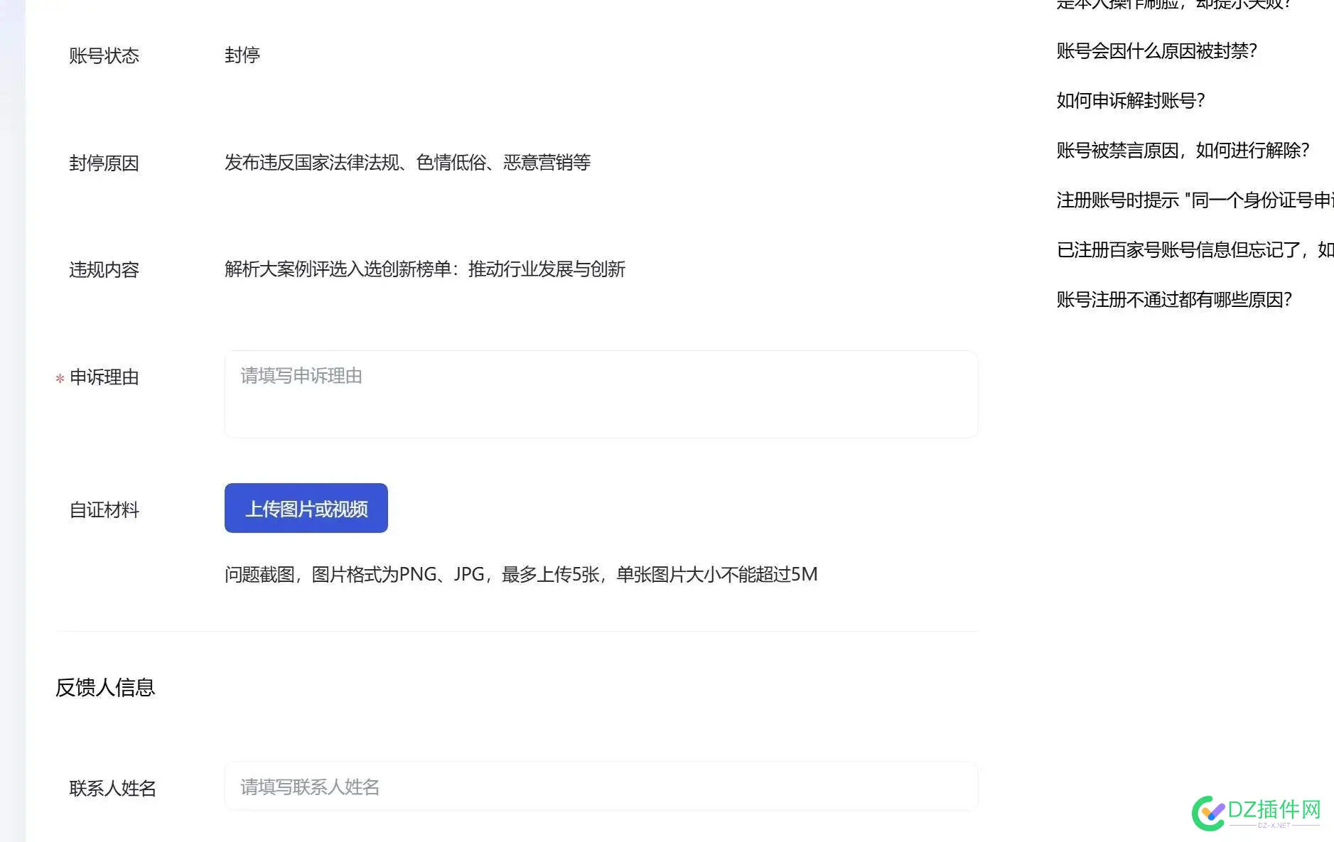Image resolution: width=1334 pixels, height=842 pixels.
Task: Select the 封停 account status value
Action: coord(242,55)
